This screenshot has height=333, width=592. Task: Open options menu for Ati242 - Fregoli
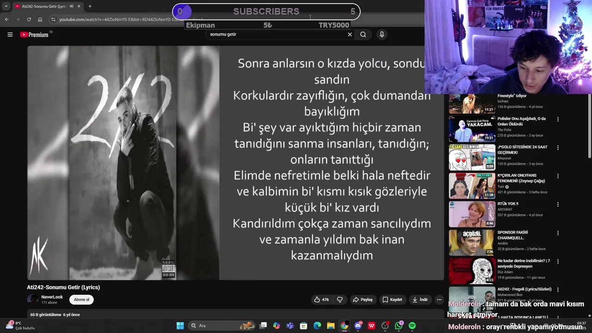[558, 290]
